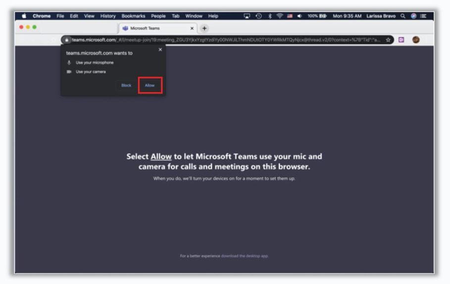
Task: Click Block in the permission popup
Action: [126, 85]
